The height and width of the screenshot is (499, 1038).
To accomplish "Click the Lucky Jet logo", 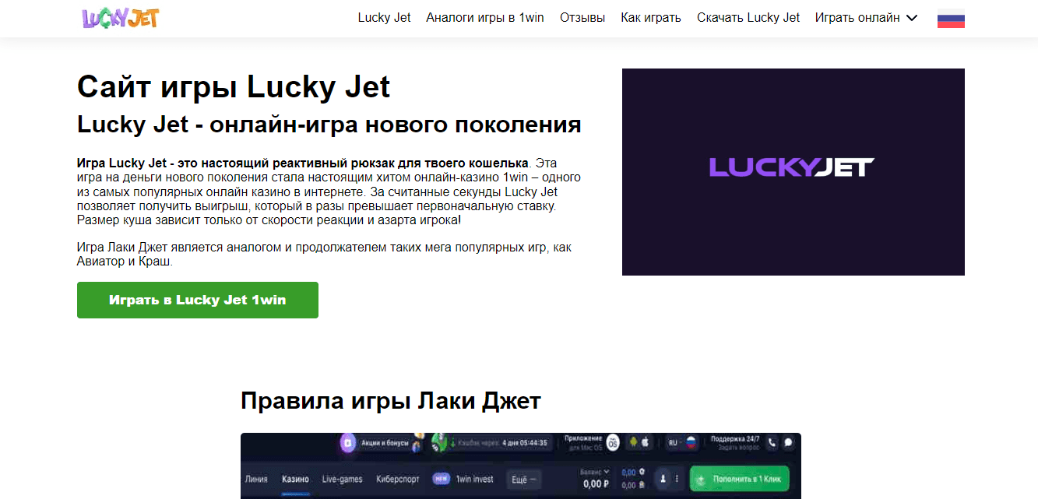I will 121,17.
